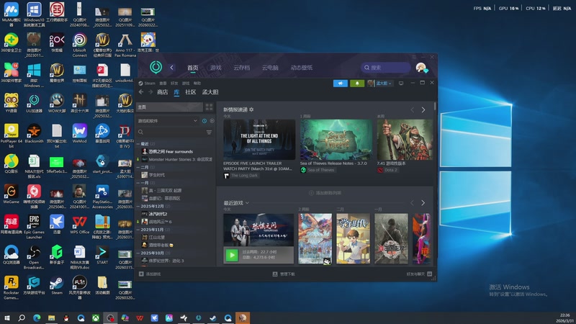Collapse the 2025年10月 library group
Viewport: 576px width, 324px height.
[x=138, y=253]
